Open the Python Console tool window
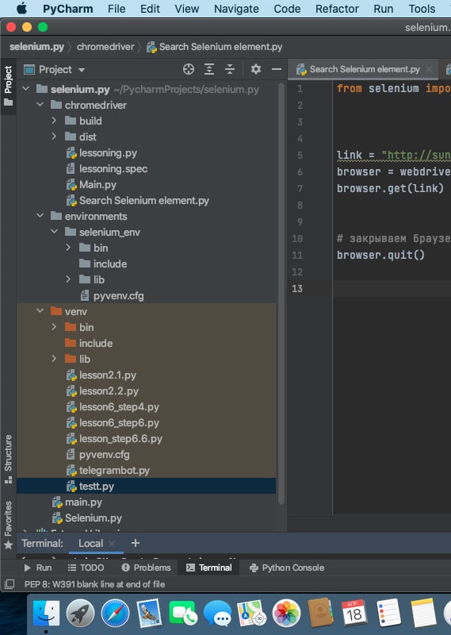This screenshot has height=635, width=451. point(287,568)
